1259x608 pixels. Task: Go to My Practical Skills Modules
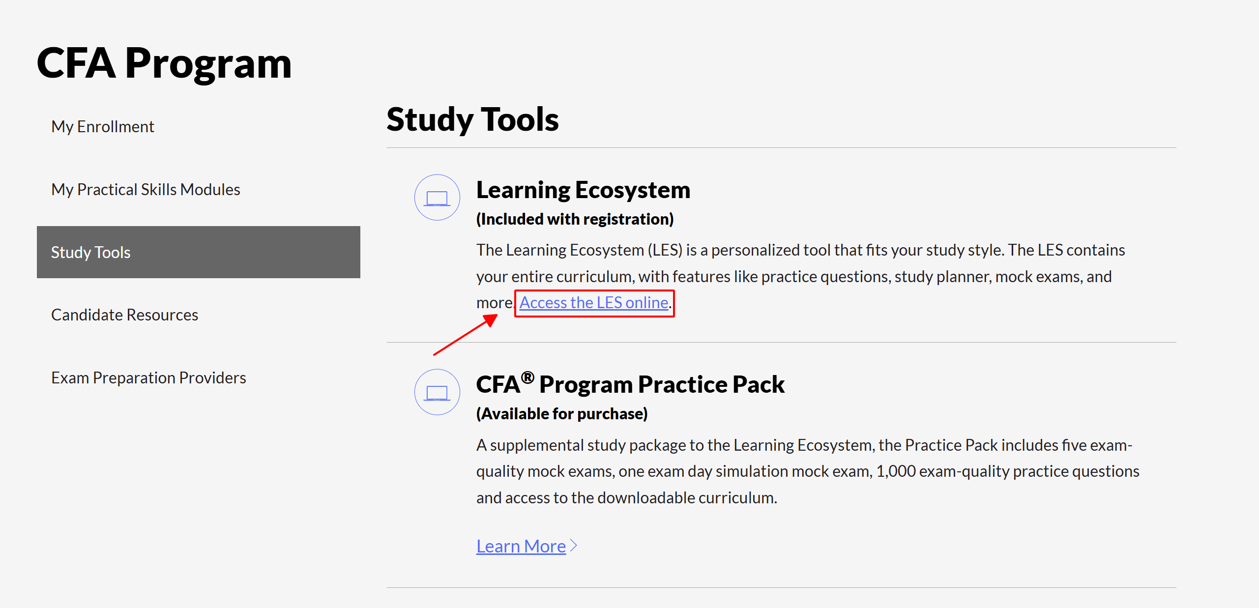point(146,190)
